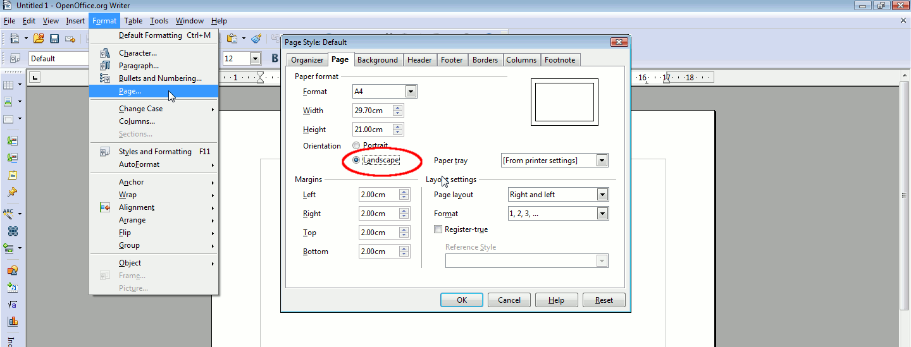Click the OK button
Screen dimensions: 911x347
462,300
